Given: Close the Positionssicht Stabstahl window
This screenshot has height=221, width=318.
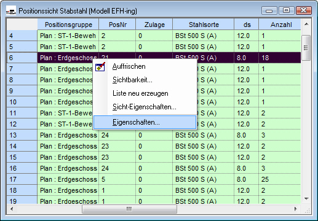Looking at the screenshot, I should pos(304,10).
